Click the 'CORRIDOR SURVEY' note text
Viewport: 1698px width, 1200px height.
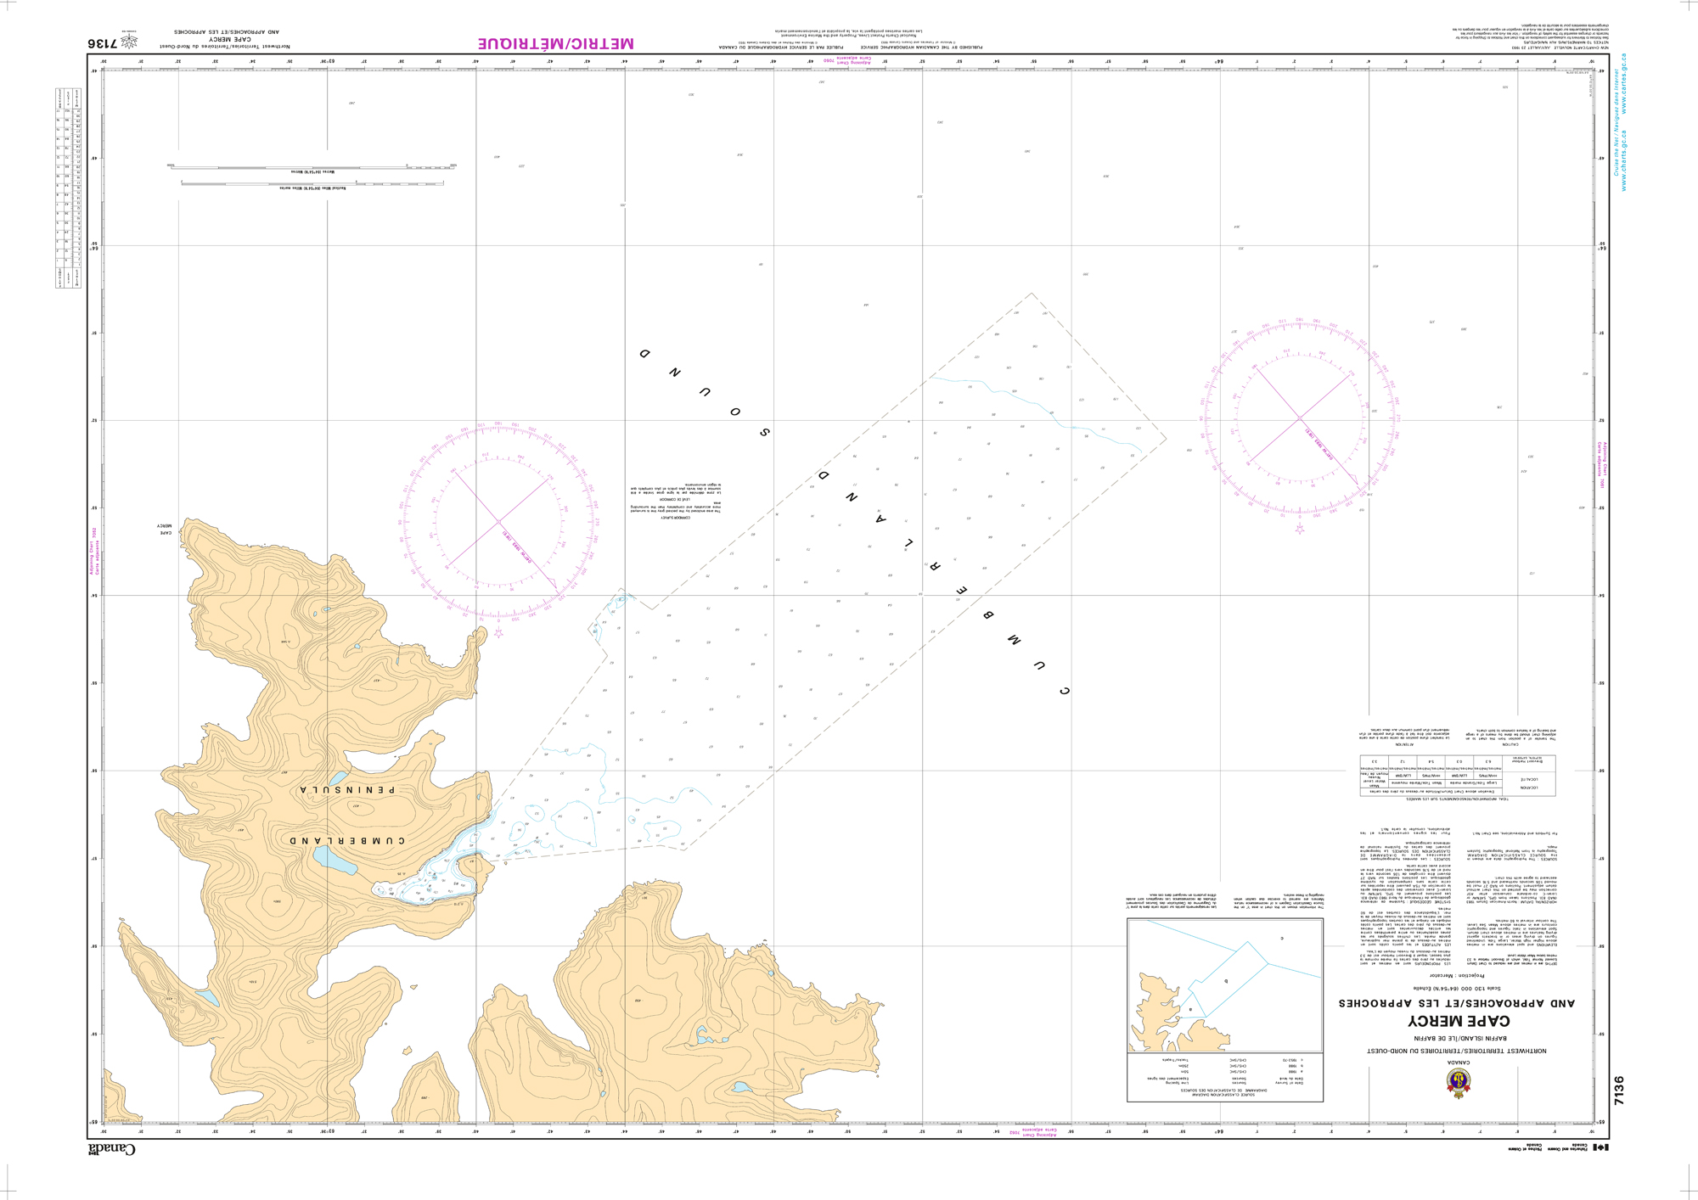[x=676, y=502]
